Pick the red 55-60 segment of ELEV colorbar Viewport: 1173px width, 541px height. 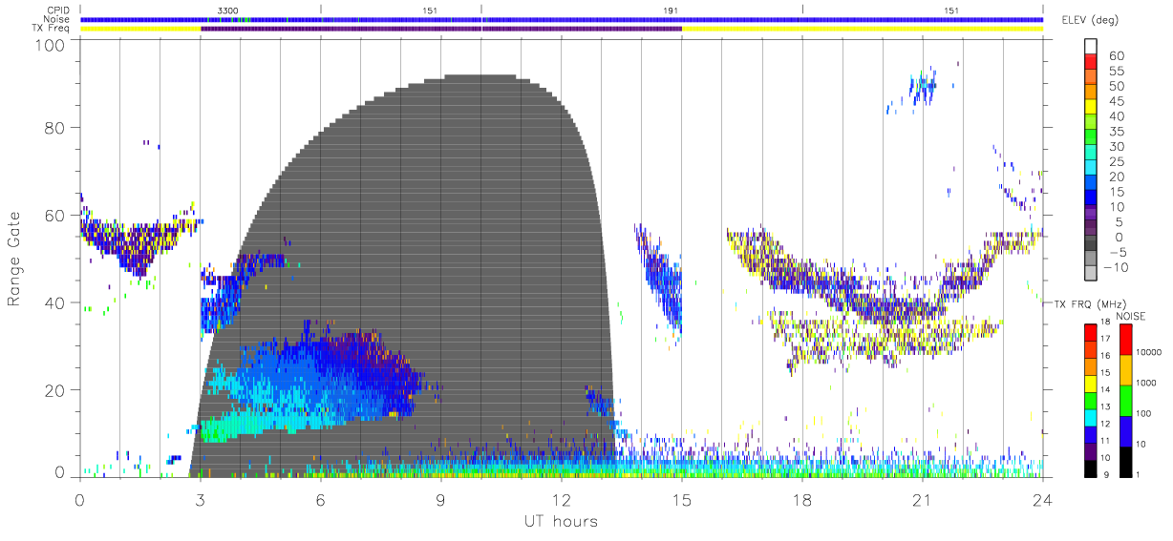click(1092, 63)
